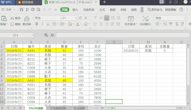191x110 pixels.
Task: Open the fill color dropdown arrow
Action: [x=73, y=24]
